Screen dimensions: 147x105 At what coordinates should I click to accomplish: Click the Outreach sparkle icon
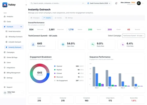point(5,27)
